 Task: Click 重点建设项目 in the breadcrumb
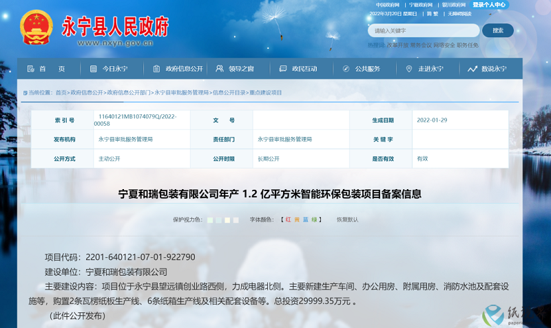click(266, 93)
